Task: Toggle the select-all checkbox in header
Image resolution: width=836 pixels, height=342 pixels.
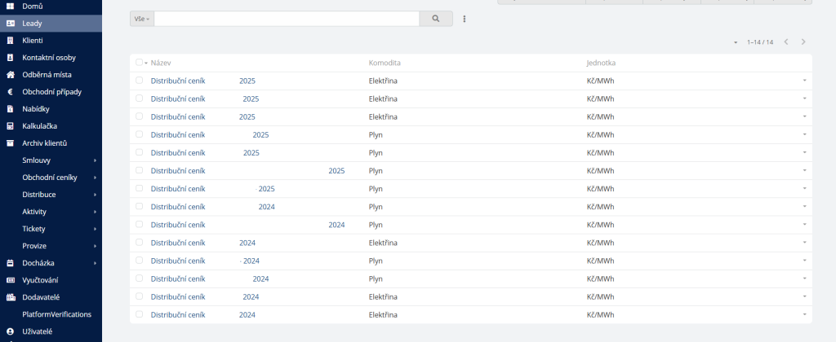Action: pos(139,63)
